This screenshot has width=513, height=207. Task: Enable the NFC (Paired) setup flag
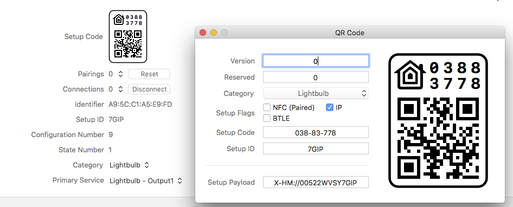267,107
